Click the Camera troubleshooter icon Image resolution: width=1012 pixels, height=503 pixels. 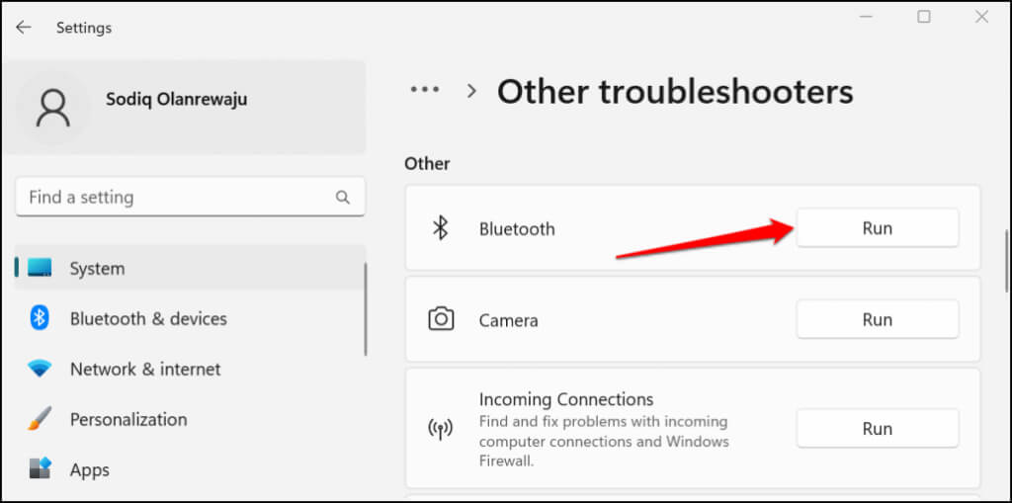[x=441, y=319]
